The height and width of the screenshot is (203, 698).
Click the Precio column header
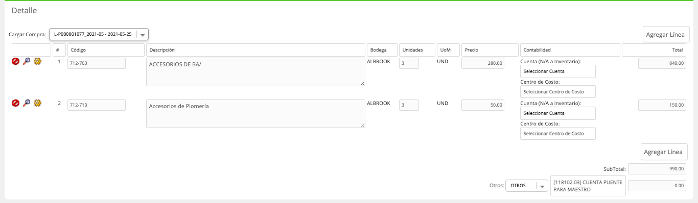click(490, 50)
